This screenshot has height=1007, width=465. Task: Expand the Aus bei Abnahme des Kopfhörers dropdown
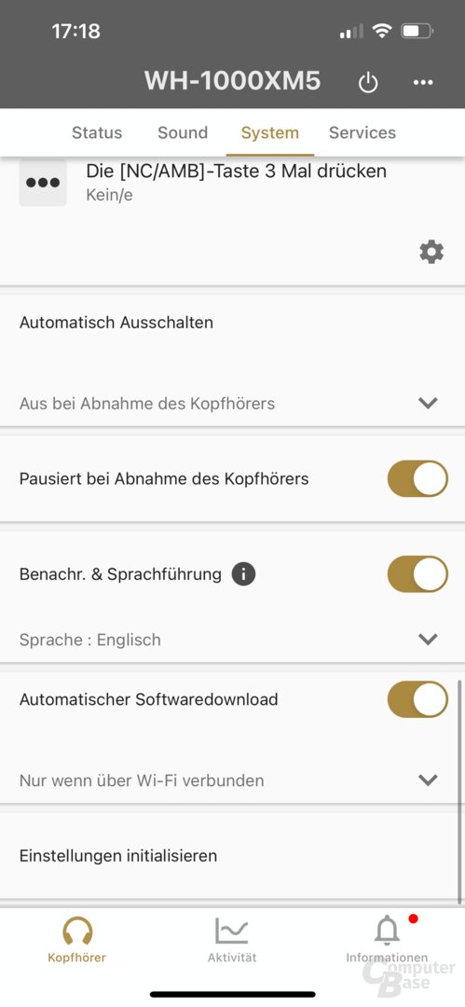[x=232, y=404]
